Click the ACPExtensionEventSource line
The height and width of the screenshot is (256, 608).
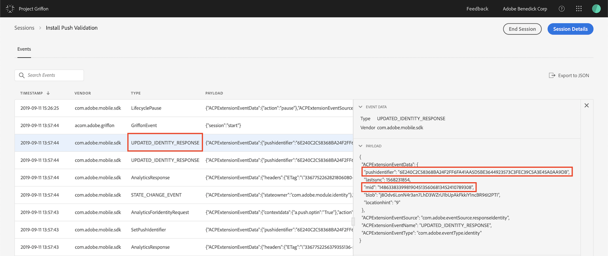pos(435,218)
